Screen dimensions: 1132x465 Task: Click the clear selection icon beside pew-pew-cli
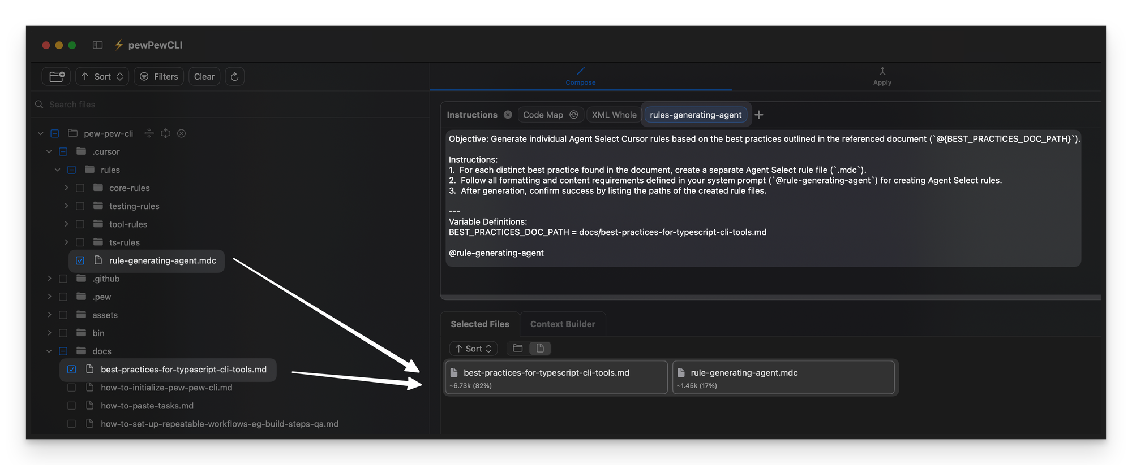click(181, 133)
